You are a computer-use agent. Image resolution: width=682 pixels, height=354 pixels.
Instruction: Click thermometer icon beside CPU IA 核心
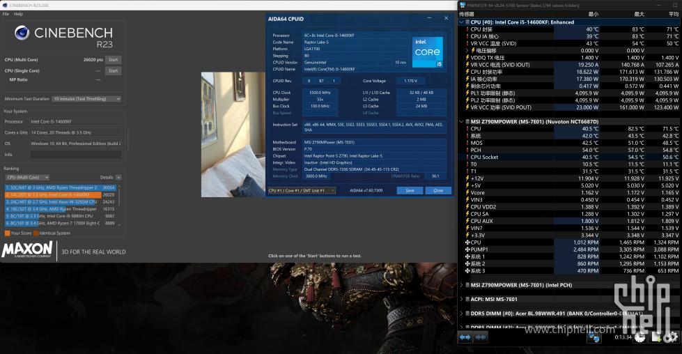(467, 36)
